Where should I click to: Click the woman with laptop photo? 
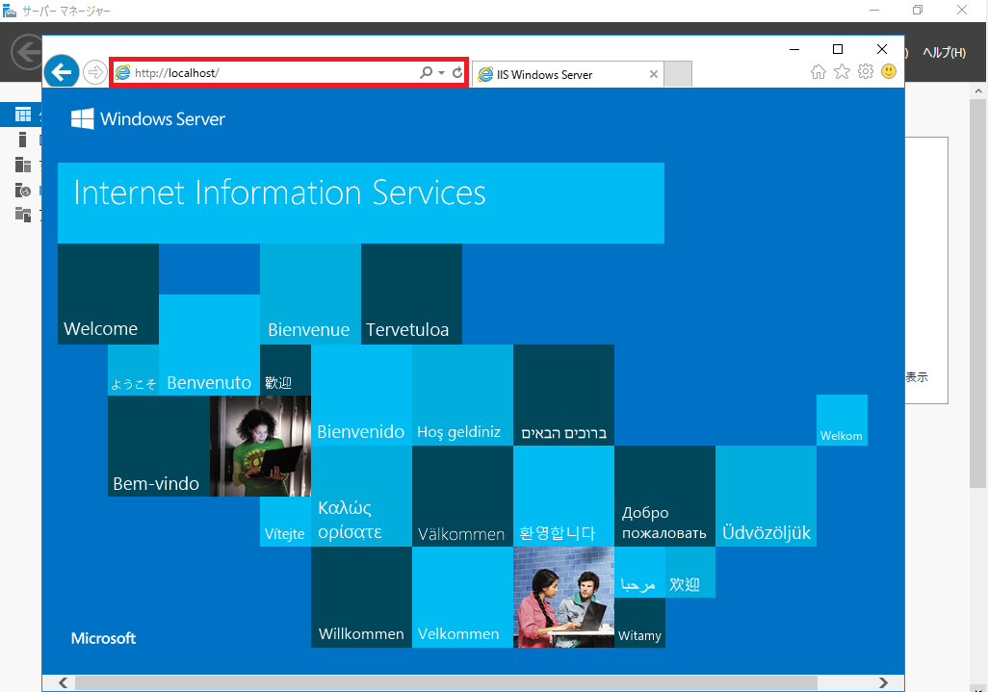[260, 446]
